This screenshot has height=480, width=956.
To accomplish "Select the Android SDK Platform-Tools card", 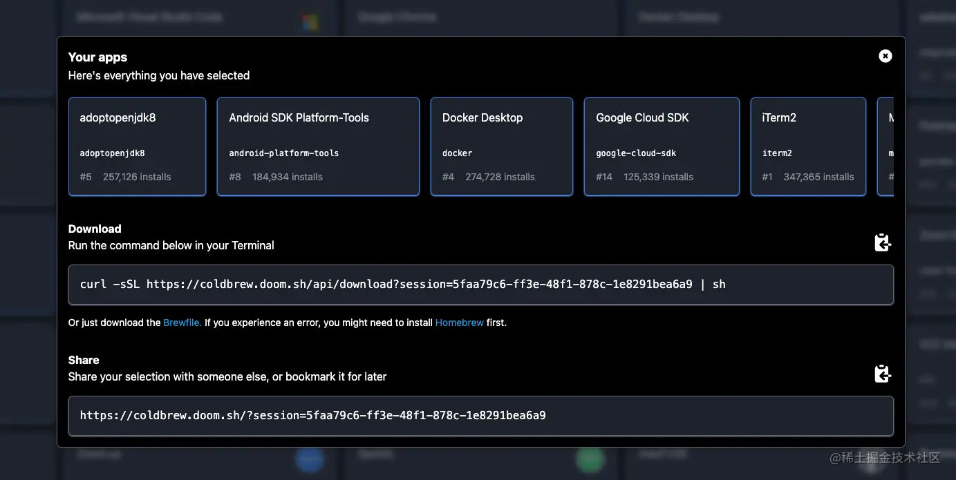I will [318, 146].
